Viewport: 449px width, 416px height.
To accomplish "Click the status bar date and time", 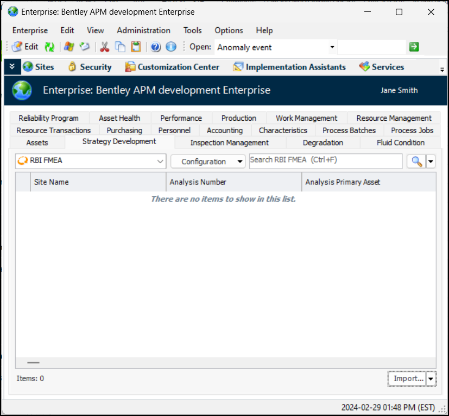I will tap(388, 407).
